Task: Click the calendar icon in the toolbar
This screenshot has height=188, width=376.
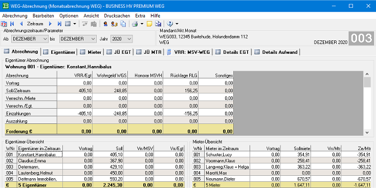Action: pos(4,24)
